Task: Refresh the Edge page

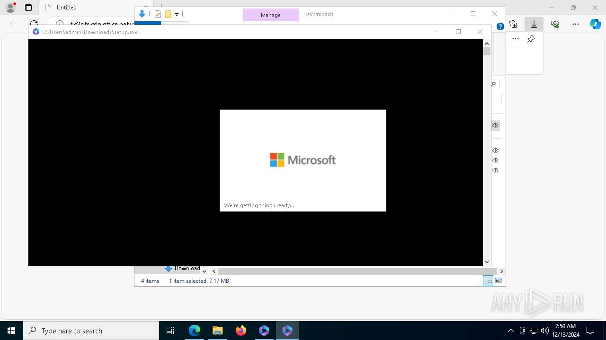Action: click(x=34, y=24)
